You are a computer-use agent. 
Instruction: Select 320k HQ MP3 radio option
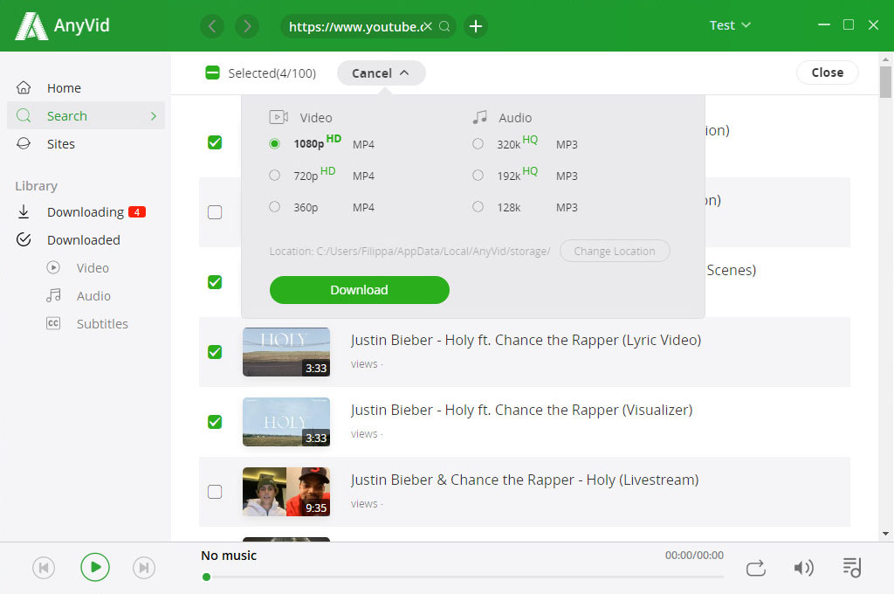click(x=478, y=144)
